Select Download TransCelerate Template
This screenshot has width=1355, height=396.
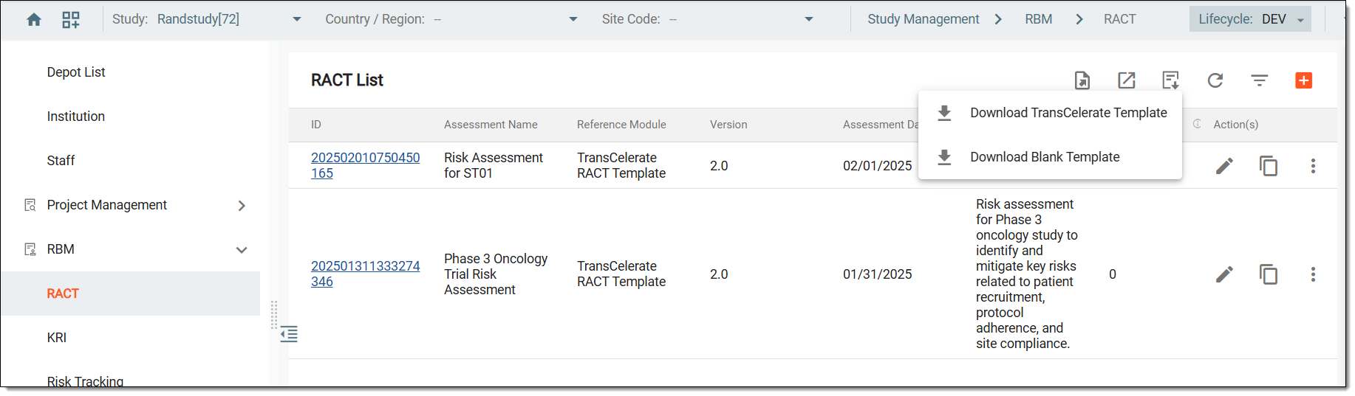[x=1050, y=113]
